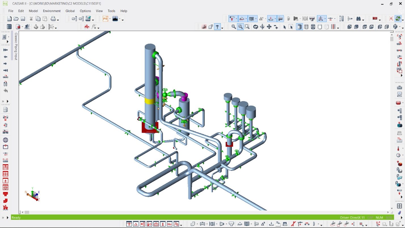Click the red waveform dynamic analysis icon
Screen dimensions: 405x228
click(87, 27)
